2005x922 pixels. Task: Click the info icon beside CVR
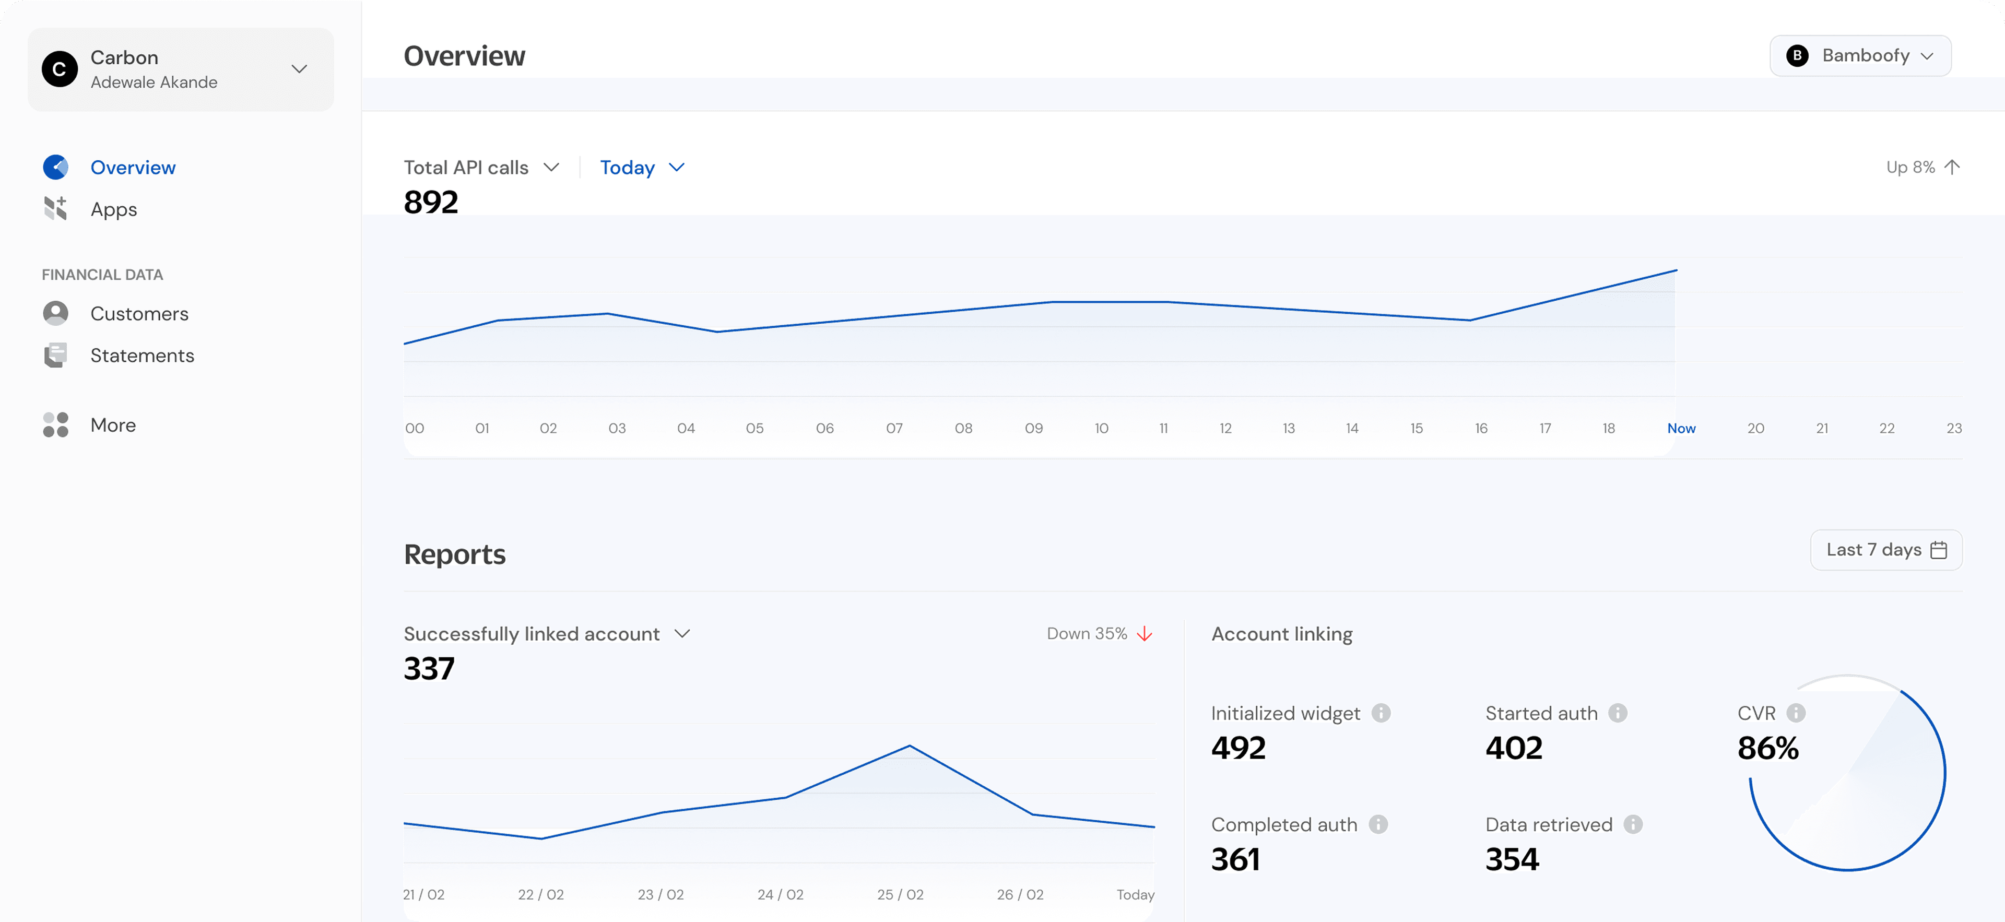(1796, 712)
